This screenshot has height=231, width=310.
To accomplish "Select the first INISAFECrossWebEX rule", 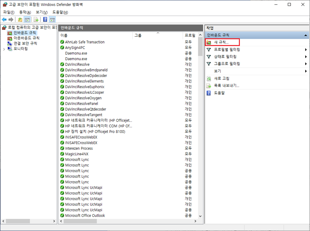I will [x=81, y=137].
